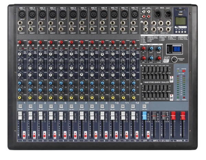The image size is (206, 160).
Task: Click channel 1 white fader
Action: click(20, 115)
